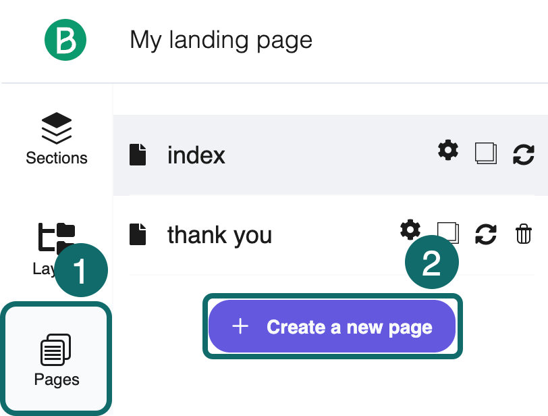Refresh the index page
Viewport: 548px width, 416px height.
(x=523, y=153)
